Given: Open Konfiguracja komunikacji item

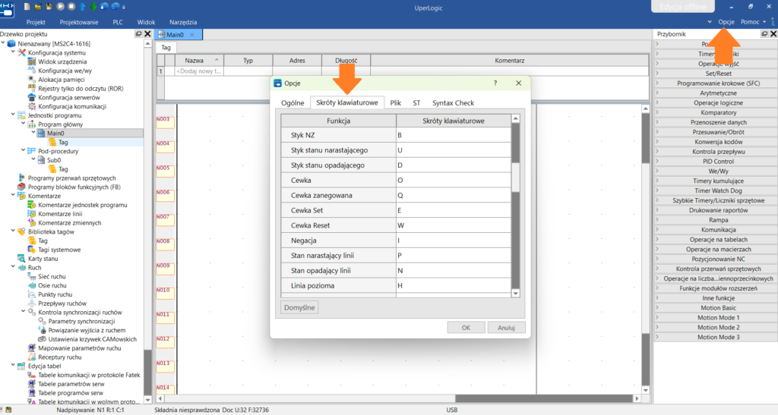Looking at the screenshot, I should pos(72,106).
